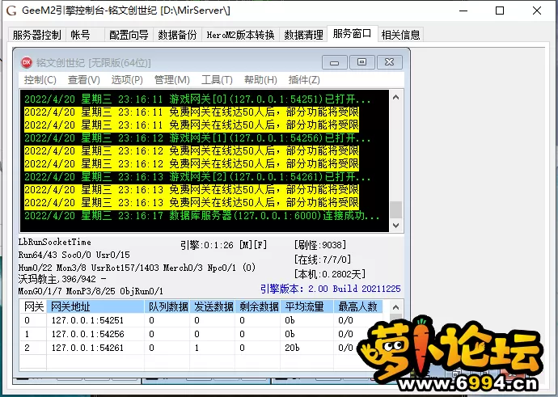This screenshot has width=558, height=397.
Task: Click log line 游戏网关[1] 已打开
Action: 197,138
